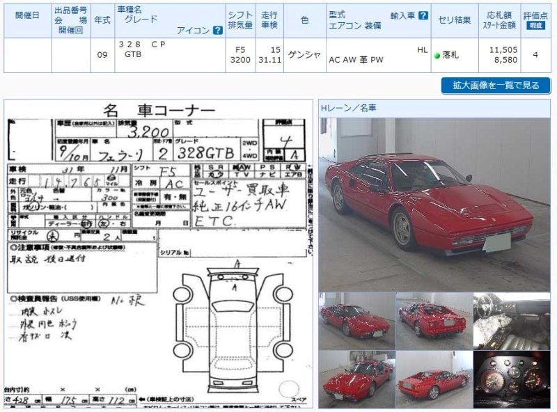Click the equipment text AC AW 革 PW
The width and height of the screenshot is (557, 412).
(x=356, y=60)
